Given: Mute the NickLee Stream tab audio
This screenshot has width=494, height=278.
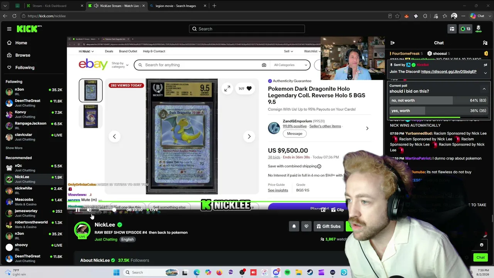Looking at the screenshot, I should pyautogui.click(x=96, y=6).
